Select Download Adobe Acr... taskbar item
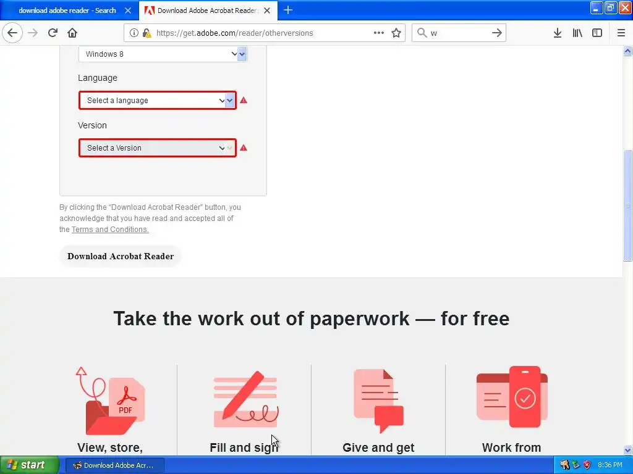 114,465
